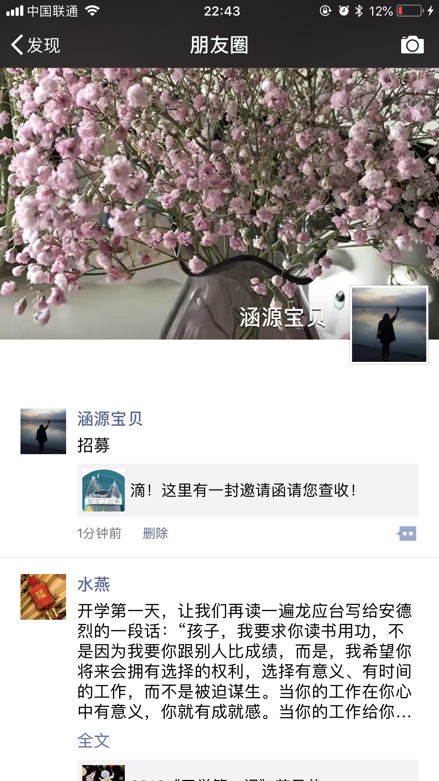Open 涵源宝贝 avatar beside 招募 post

[43, 431]
